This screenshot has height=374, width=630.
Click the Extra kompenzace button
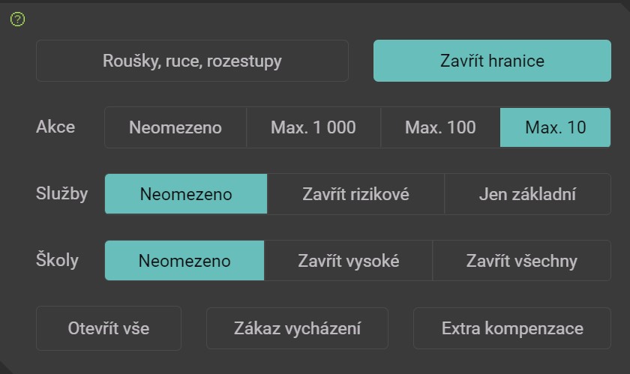tap(512, 328)
